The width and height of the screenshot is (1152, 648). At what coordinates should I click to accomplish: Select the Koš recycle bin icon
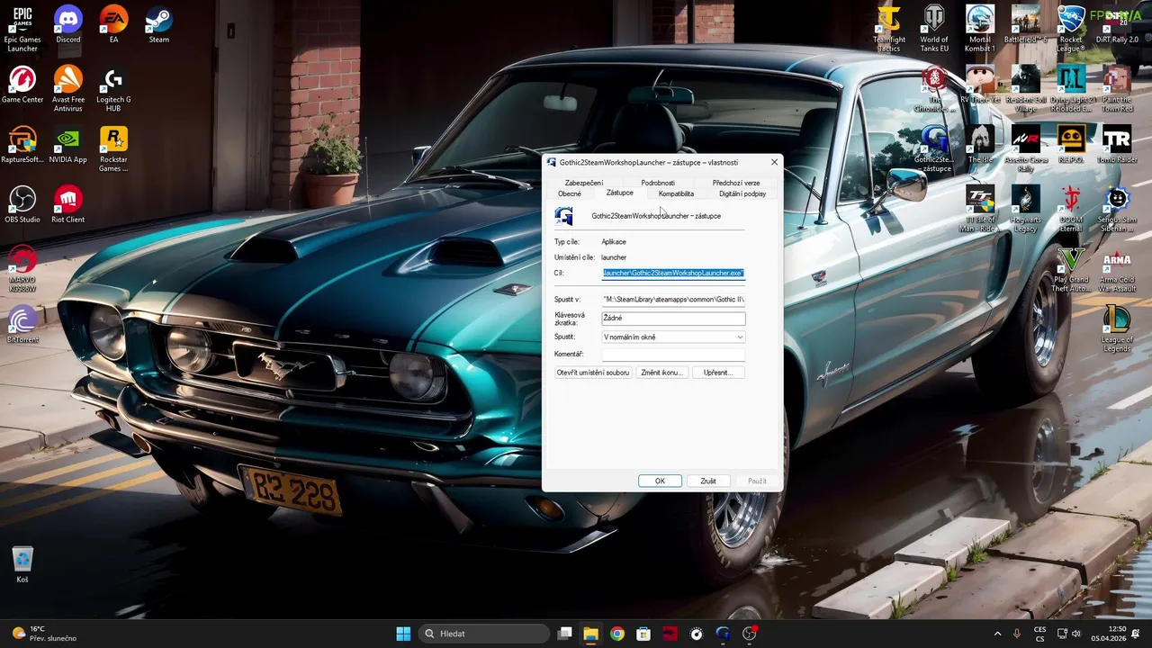pos(22,565)
